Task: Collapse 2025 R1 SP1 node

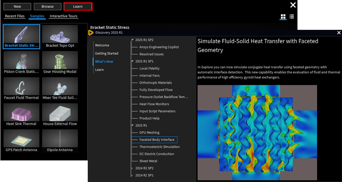Action: (x=132, y=61)
